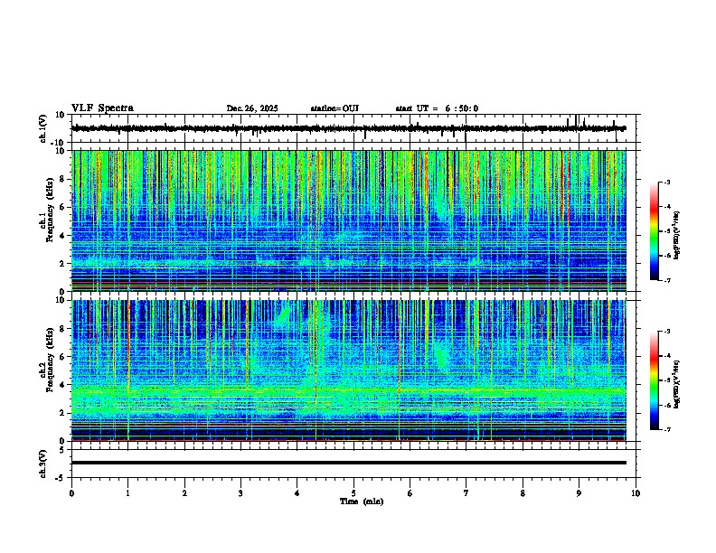Screen dimensions: 716x553
Task: Click time axis tick label '3'
Action: coord(240,492)
